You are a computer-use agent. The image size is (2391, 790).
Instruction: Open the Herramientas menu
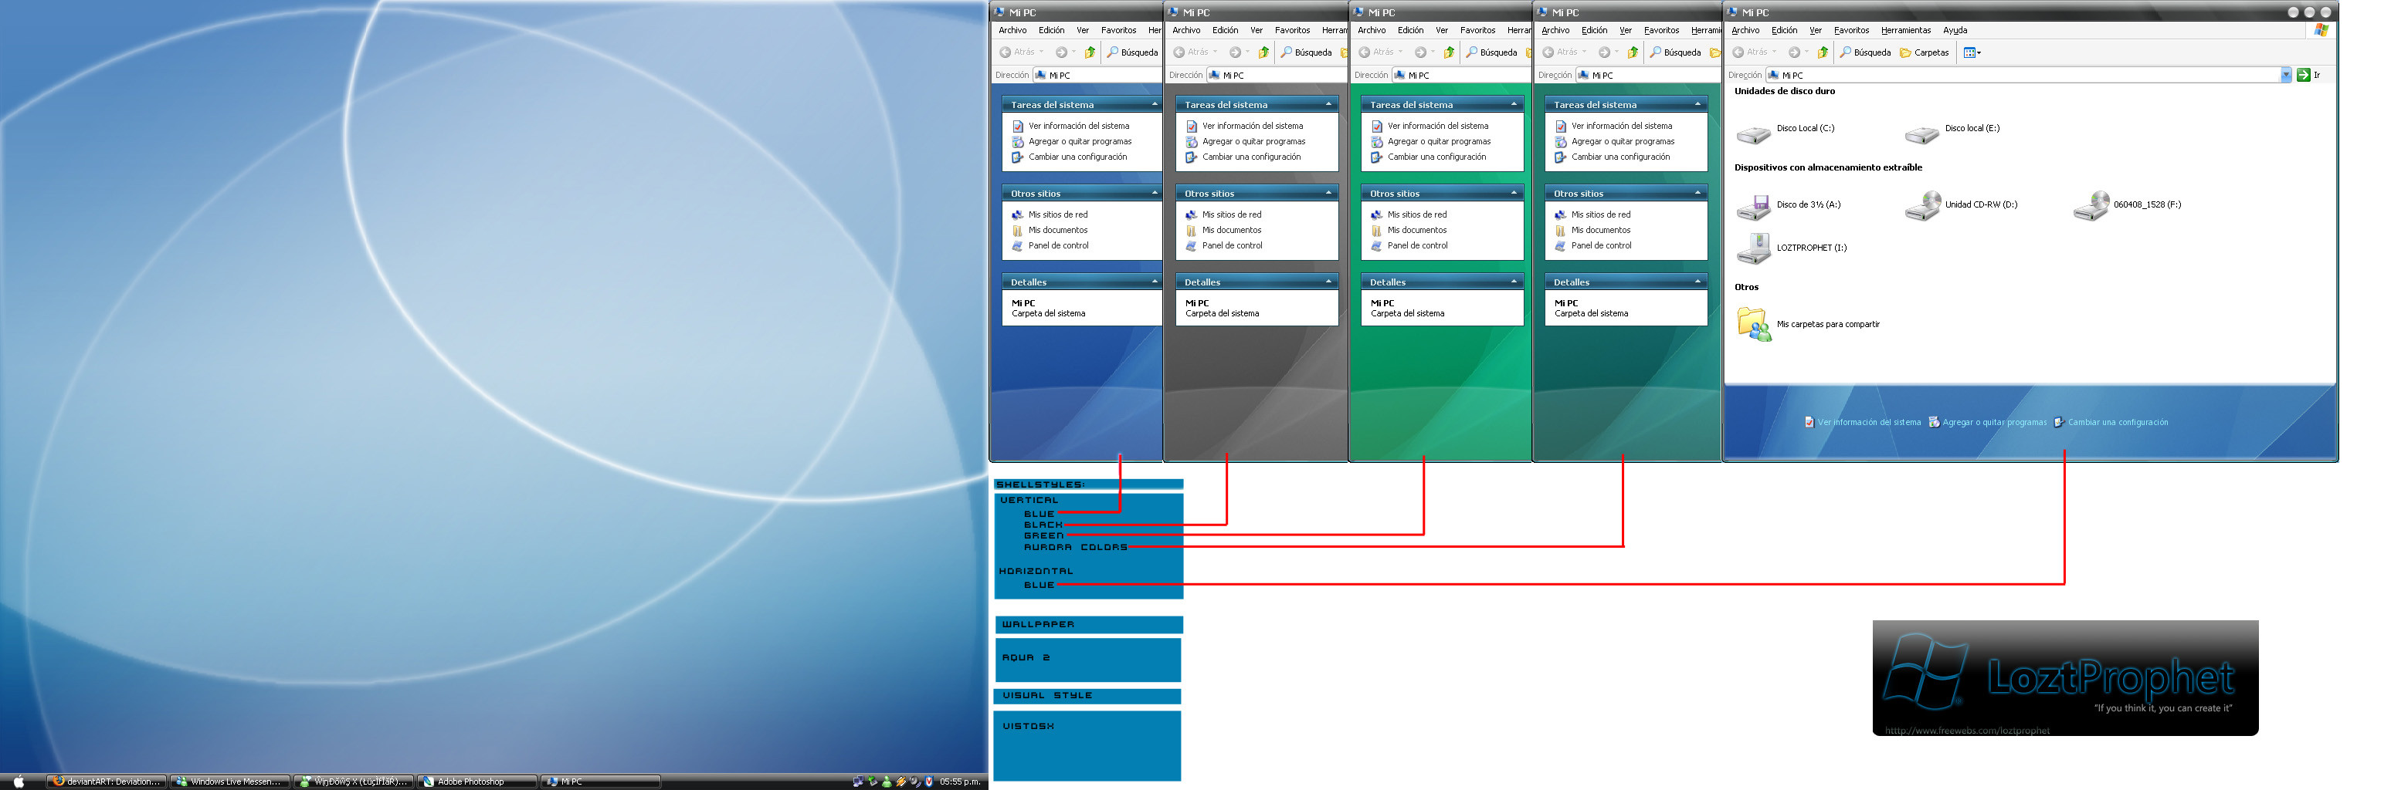point(1905,31)
